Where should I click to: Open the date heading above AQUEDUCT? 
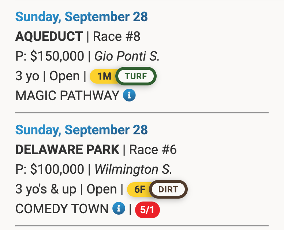82,16
